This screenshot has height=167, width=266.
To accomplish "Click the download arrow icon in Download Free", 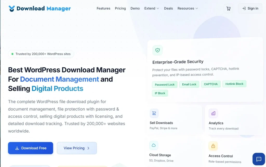I will click(x=17, y=148).
